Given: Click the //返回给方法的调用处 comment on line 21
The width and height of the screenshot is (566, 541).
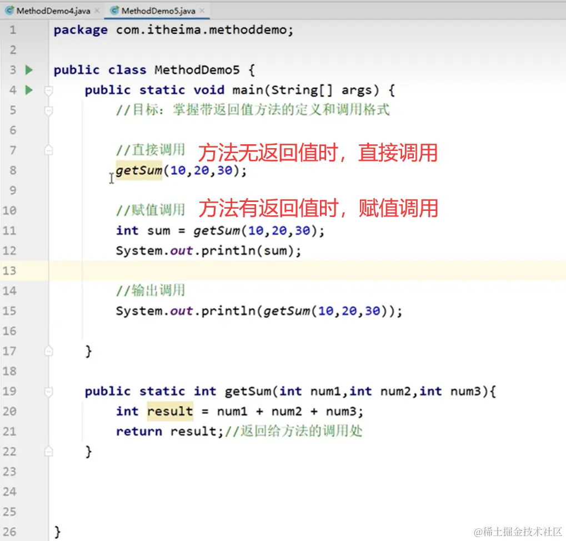Looking at the screenshot, I should [x=293, y=431].
